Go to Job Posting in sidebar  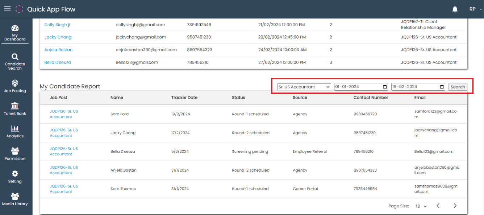(15, 86)
